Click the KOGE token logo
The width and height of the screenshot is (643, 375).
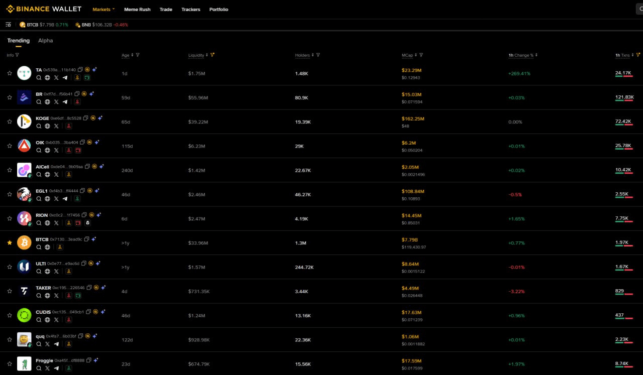24,121
